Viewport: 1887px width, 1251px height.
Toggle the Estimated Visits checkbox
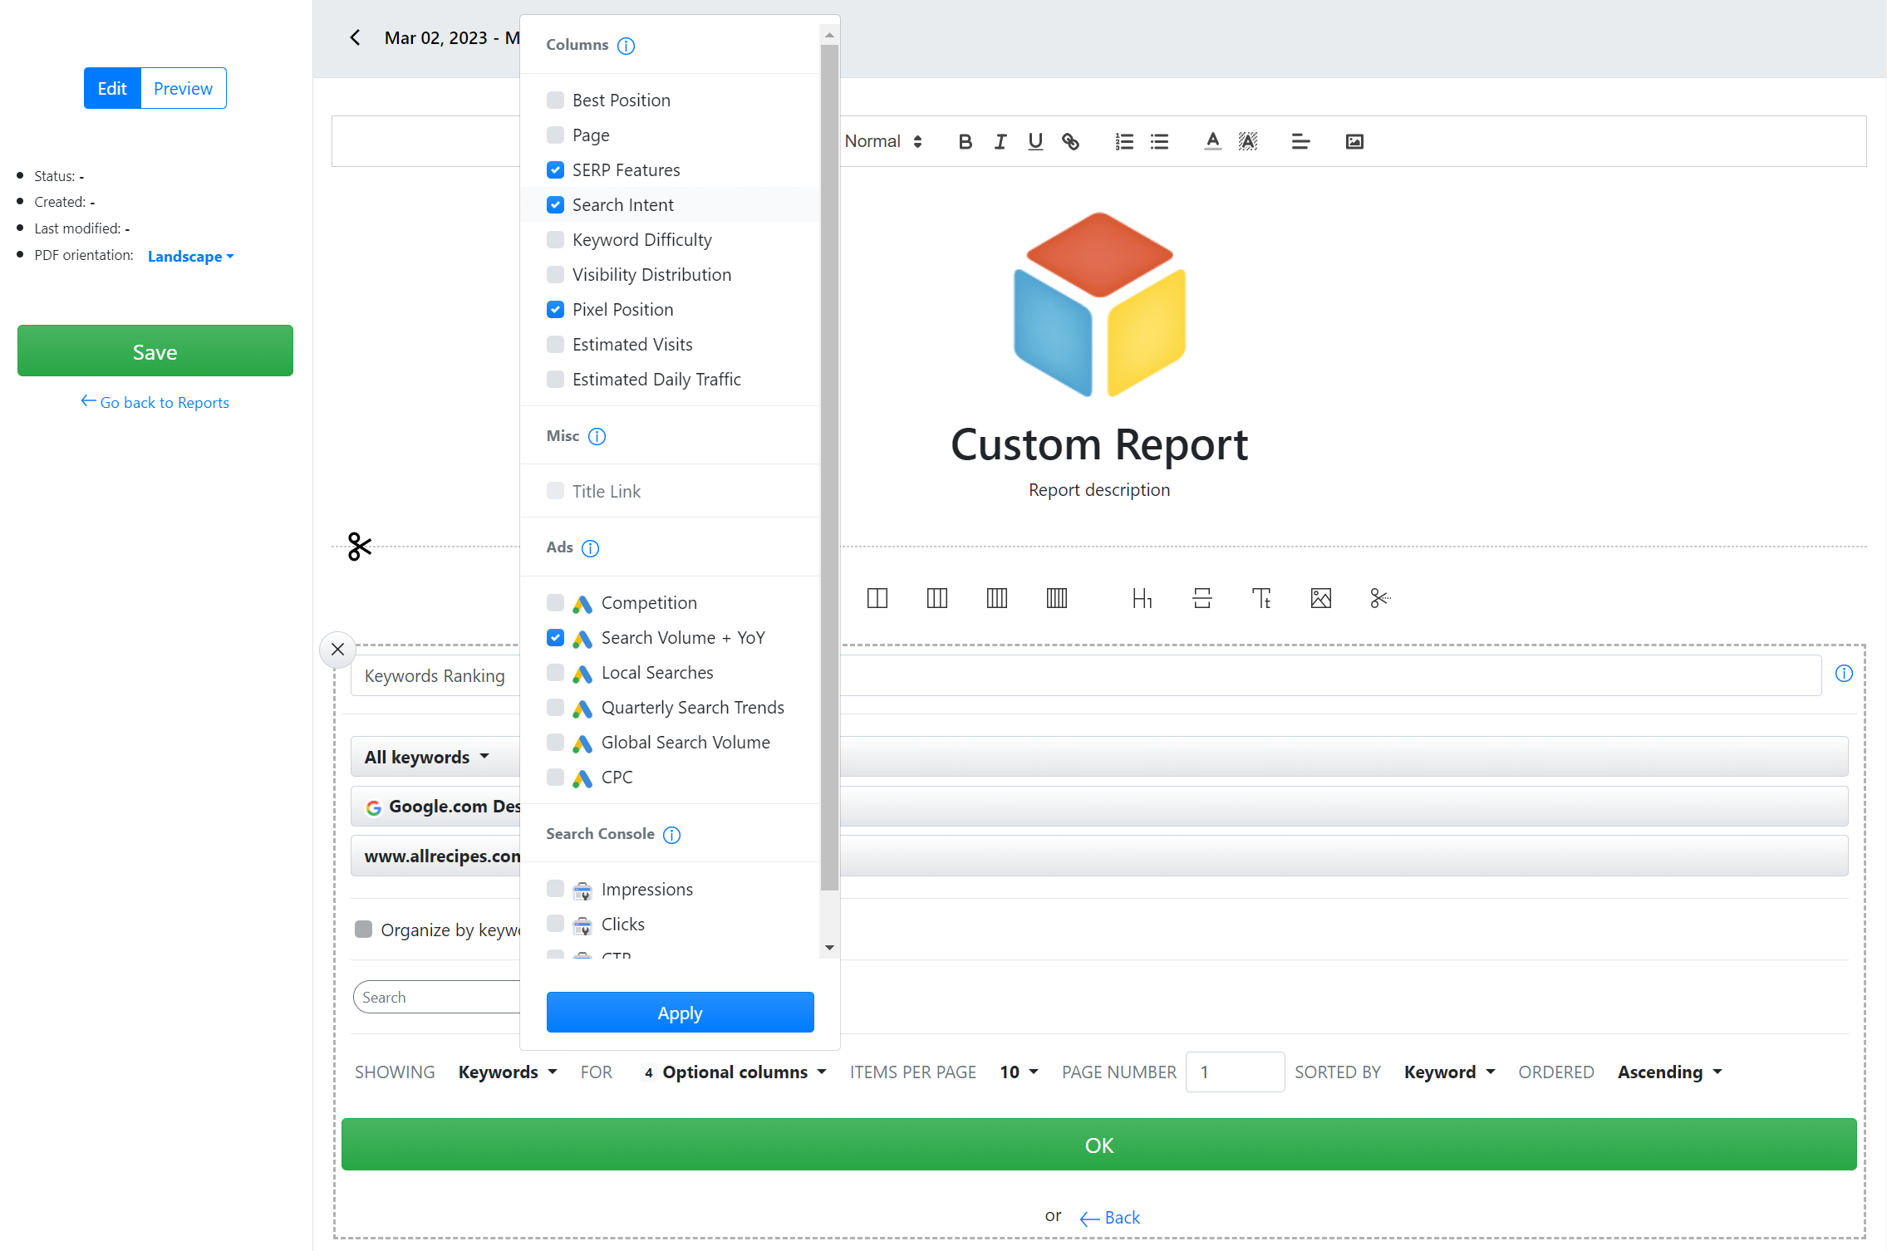(x=554, y=343)
